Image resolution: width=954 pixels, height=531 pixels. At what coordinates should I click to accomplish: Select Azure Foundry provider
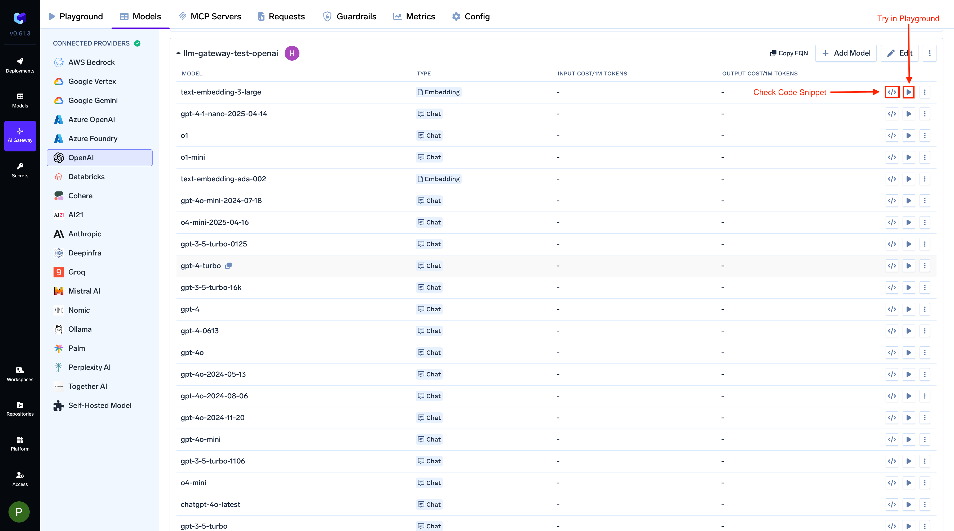(100, 138)
